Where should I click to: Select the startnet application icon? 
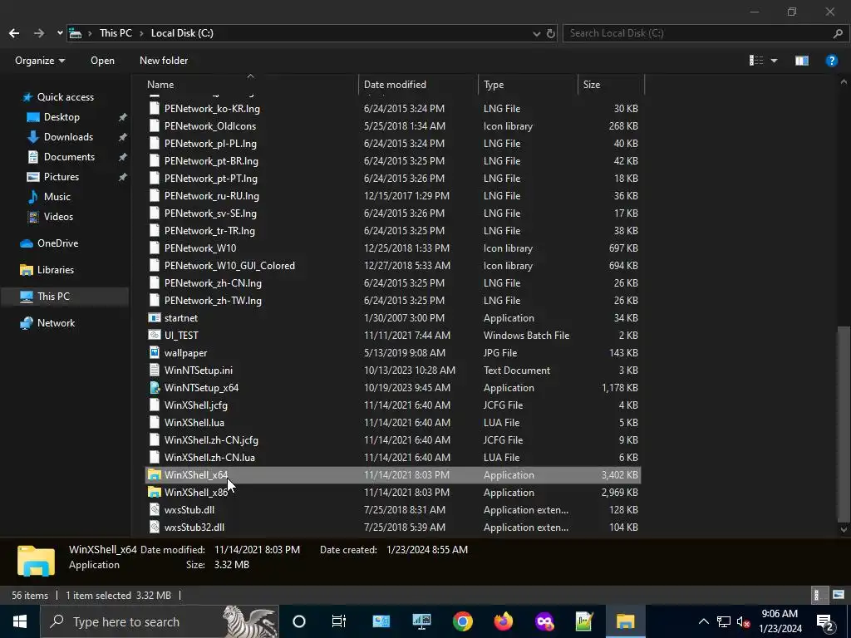(x=155, y=318)
